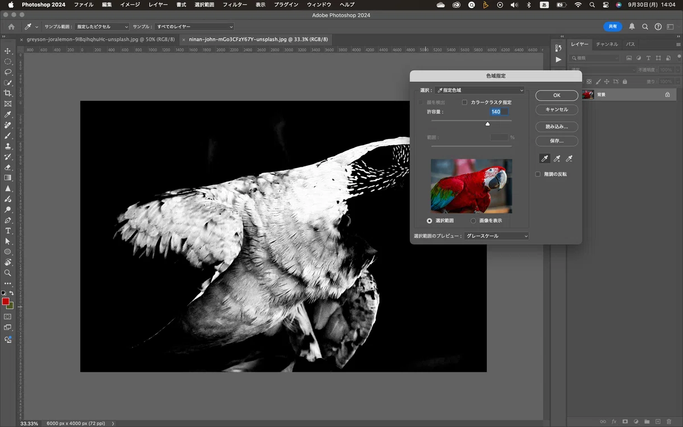683x427 pixels.
Task: Open the 選択 指定色域 dropdown
Action: coord(480,90)
